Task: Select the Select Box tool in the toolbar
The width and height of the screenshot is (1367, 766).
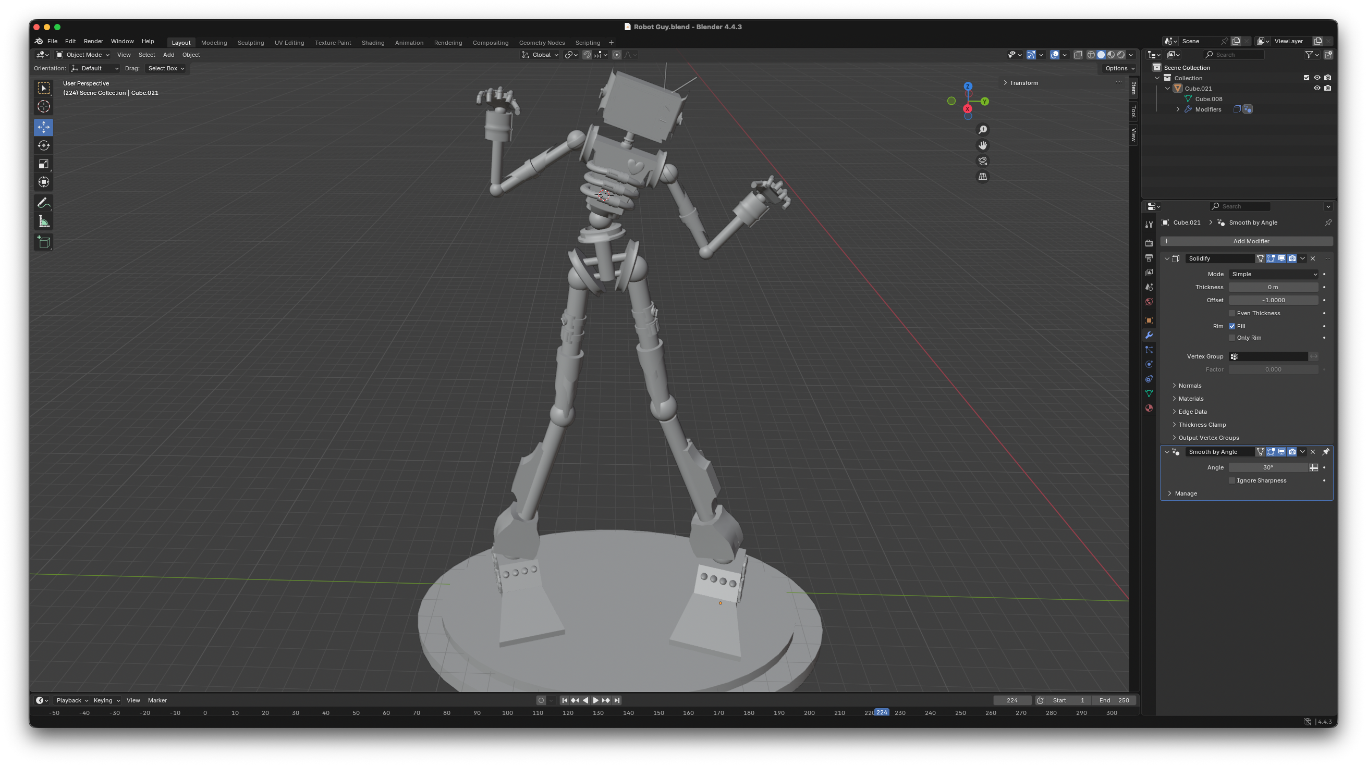Action: click(x=43, y=88)
